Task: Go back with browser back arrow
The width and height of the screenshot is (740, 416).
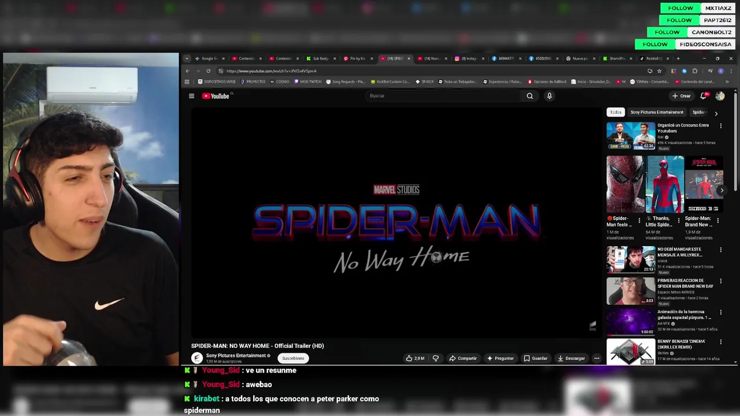Action: 187,71
